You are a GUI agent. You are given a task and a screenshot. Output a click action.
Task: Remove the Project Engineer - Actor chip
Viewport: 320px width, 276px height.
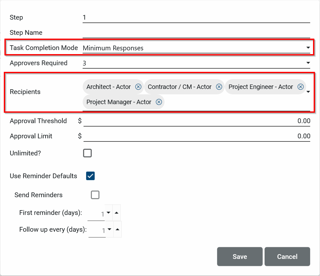(300, 87)
